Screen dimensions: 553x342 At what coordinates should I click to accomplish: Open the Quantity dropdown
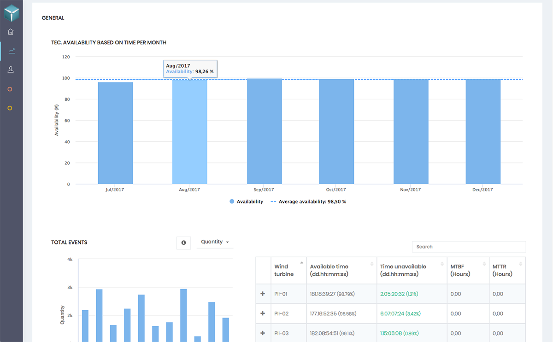tap(215, 242)
